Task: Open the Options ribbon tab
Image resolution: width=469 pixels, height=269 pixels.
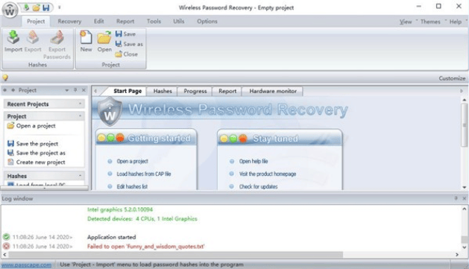Action: tap(207, 21)
